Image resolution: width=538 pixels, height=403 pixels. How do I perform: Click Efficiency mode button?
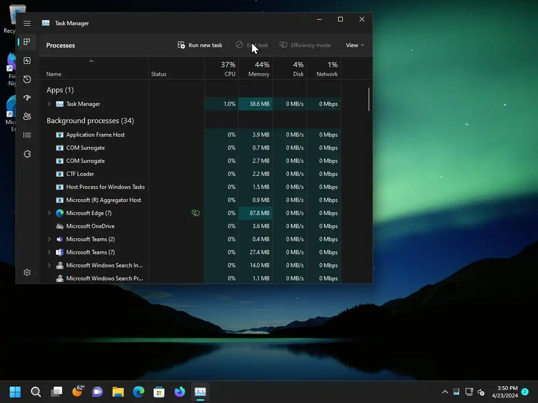coord(305,45)
